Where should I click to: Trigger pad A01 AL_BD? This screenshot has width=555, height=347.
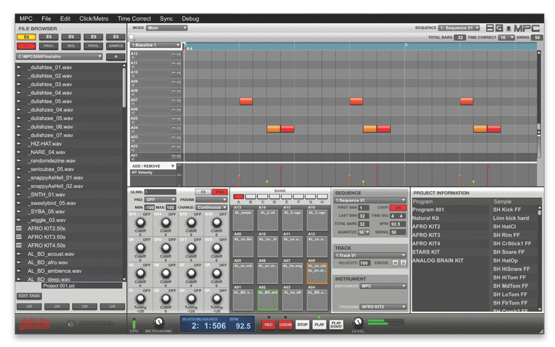(243, 300)
